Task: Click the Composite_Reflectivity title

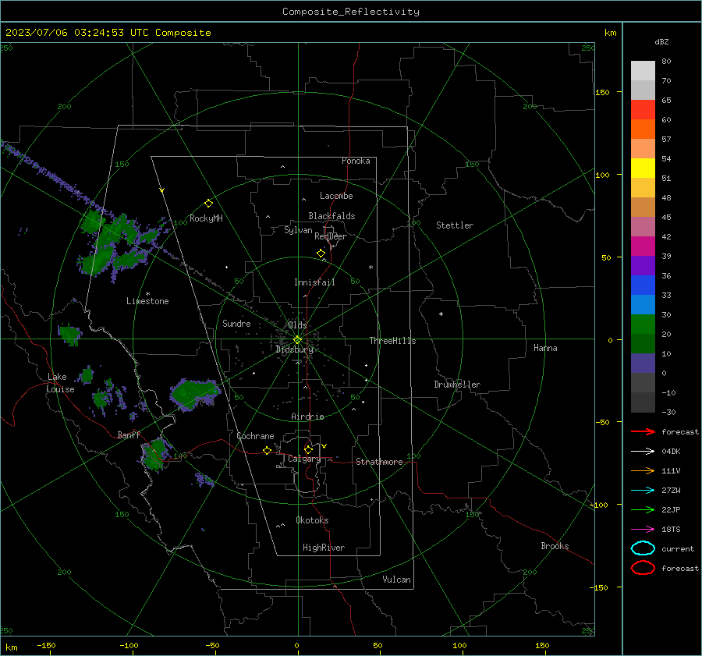Action: [351, 12]
